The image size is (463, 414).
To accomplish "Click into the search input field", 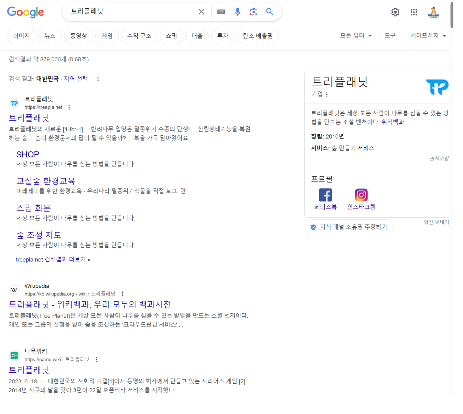I will coord(132,12).
